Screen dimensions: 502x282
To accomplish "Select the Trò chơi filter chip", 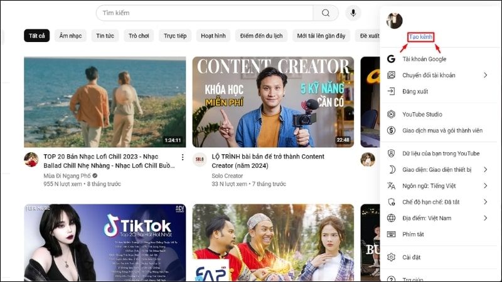I will [139, 36].
